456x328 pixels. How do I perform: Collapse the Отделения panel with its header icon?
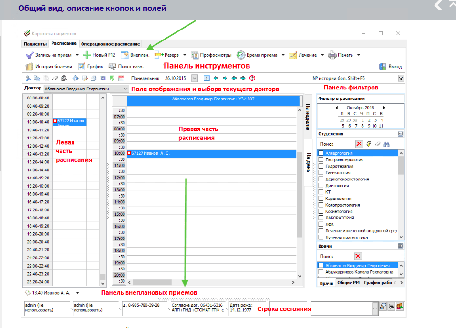point(401,134)
